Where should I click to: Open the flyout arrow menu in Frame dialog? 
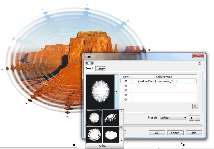pyautogui.click(x=199, y=63)
